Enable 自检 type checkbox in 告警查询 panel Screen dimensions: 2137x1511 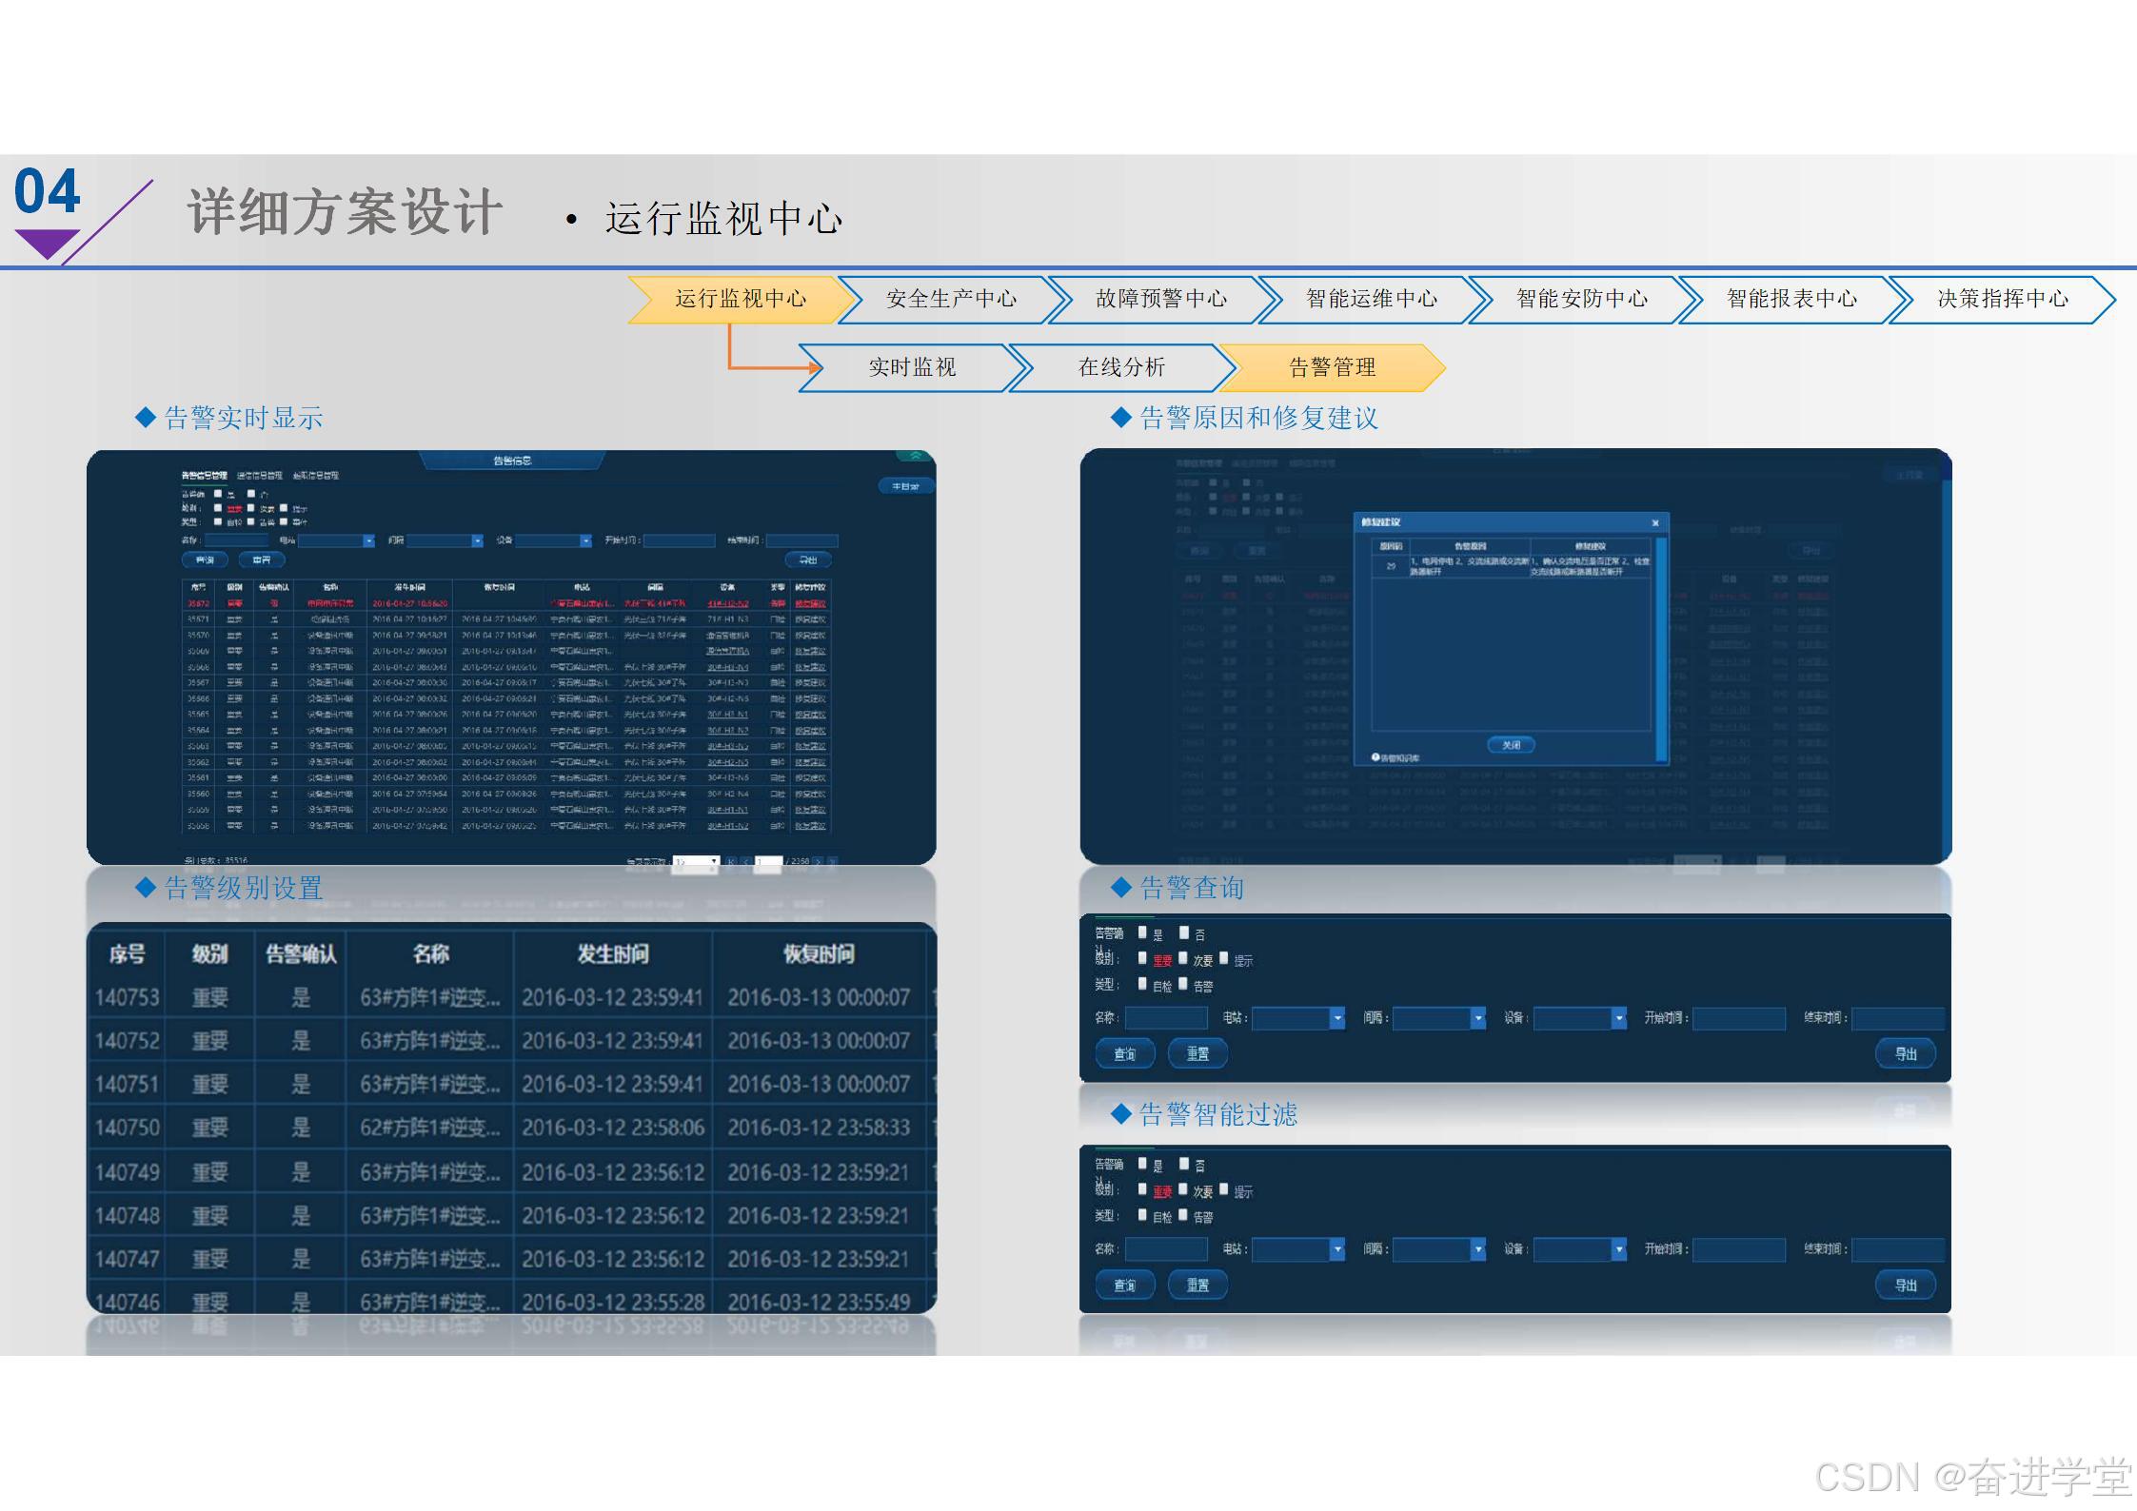coord(1142,984)
